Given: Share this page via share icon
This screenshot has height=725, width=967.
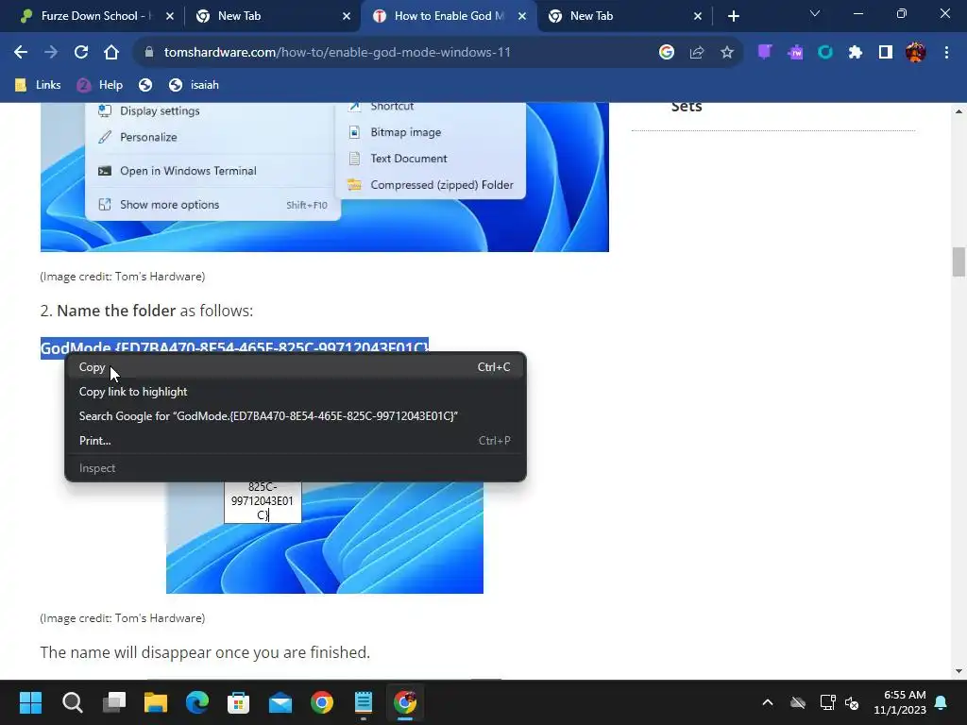Looking at the screenshot, I should coord(697,53).
